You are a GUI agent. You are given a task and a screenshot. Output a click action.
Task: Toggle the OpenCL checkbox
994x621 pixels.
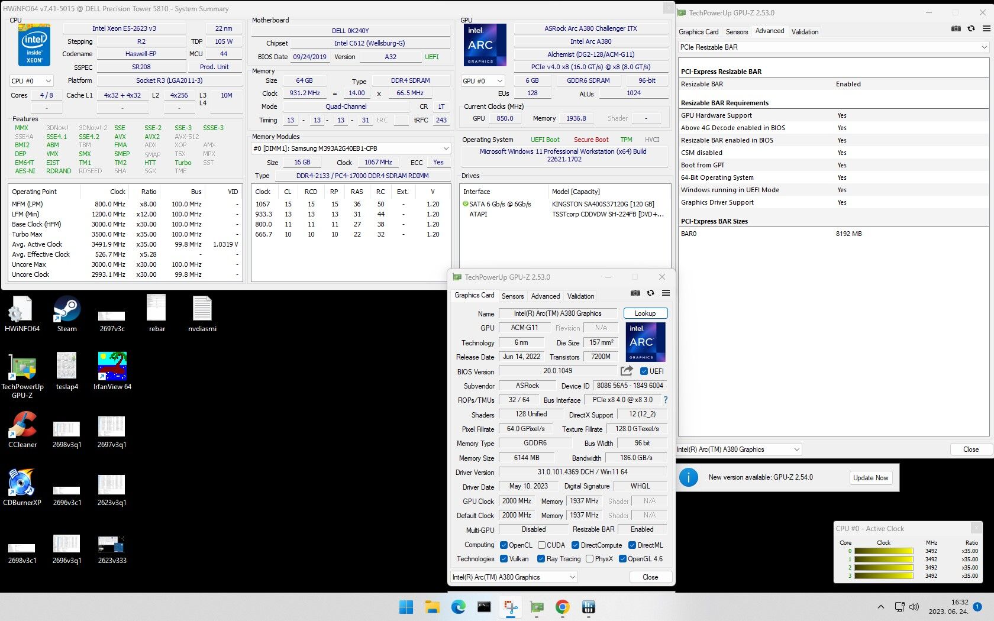504,545
